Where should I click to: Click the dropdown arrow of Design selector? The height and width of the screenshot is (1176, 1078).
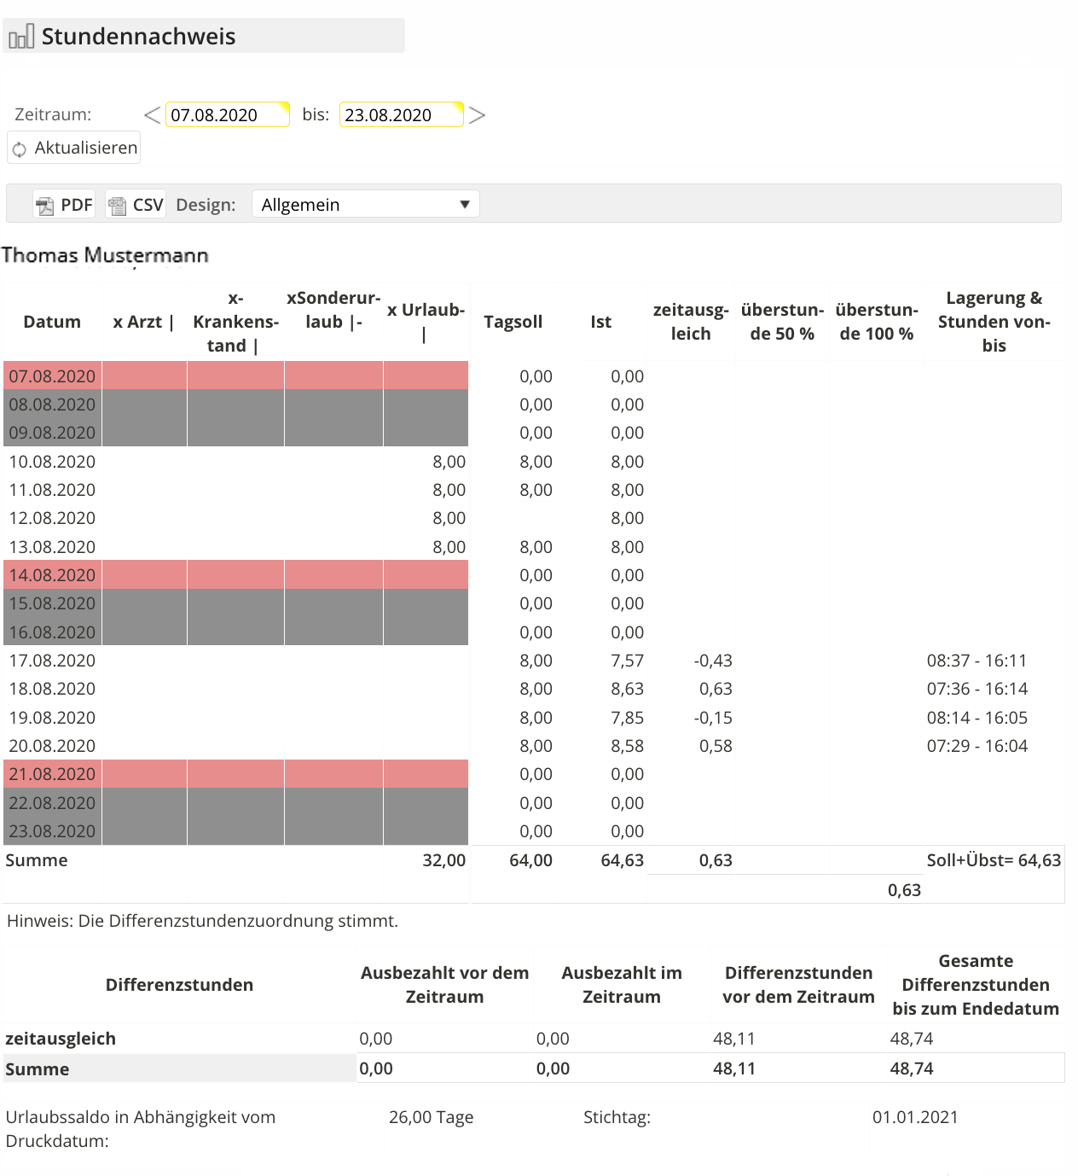(465, 205)
